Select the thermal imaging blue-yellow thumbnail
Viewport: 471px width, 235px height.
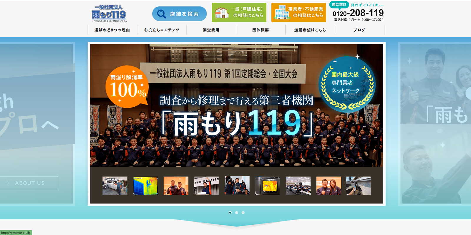(145, 186)
